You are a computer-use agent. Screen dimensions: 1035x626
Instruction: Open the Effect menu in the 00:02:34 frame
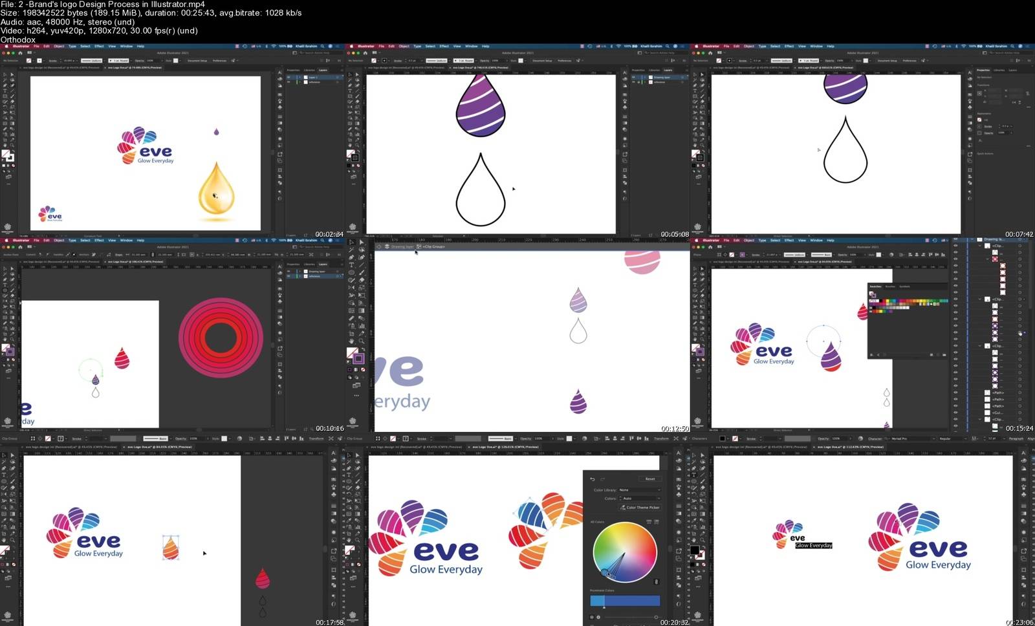99,46
